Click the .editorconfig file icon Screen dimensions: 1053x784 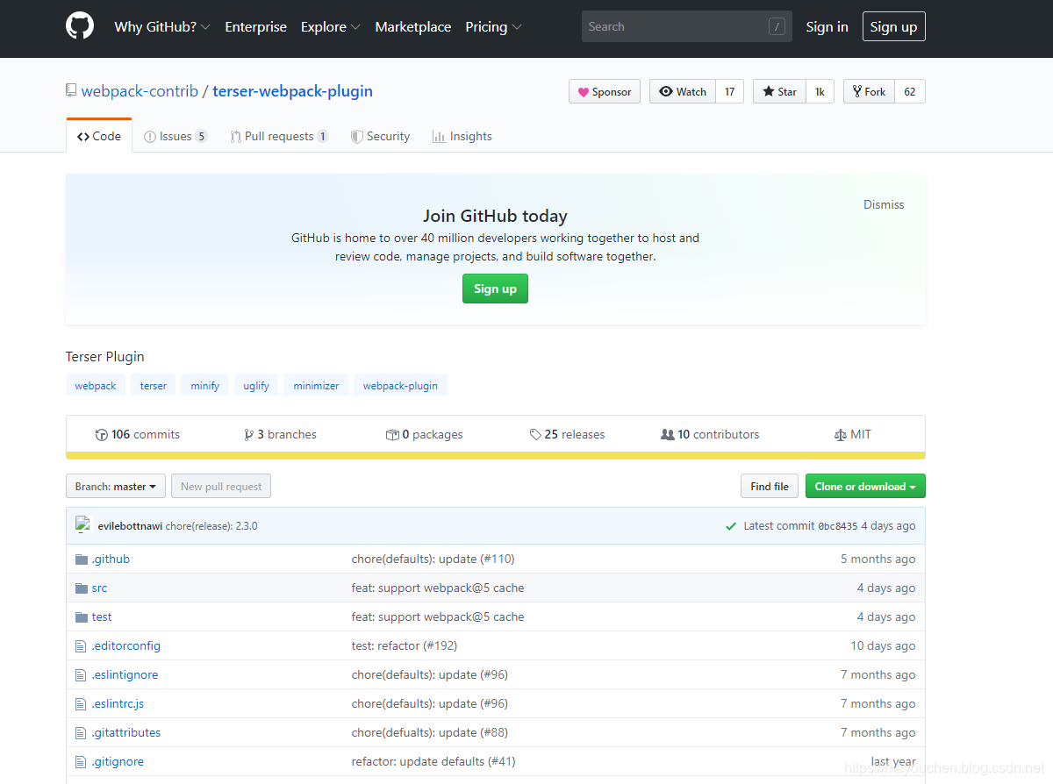81,645
